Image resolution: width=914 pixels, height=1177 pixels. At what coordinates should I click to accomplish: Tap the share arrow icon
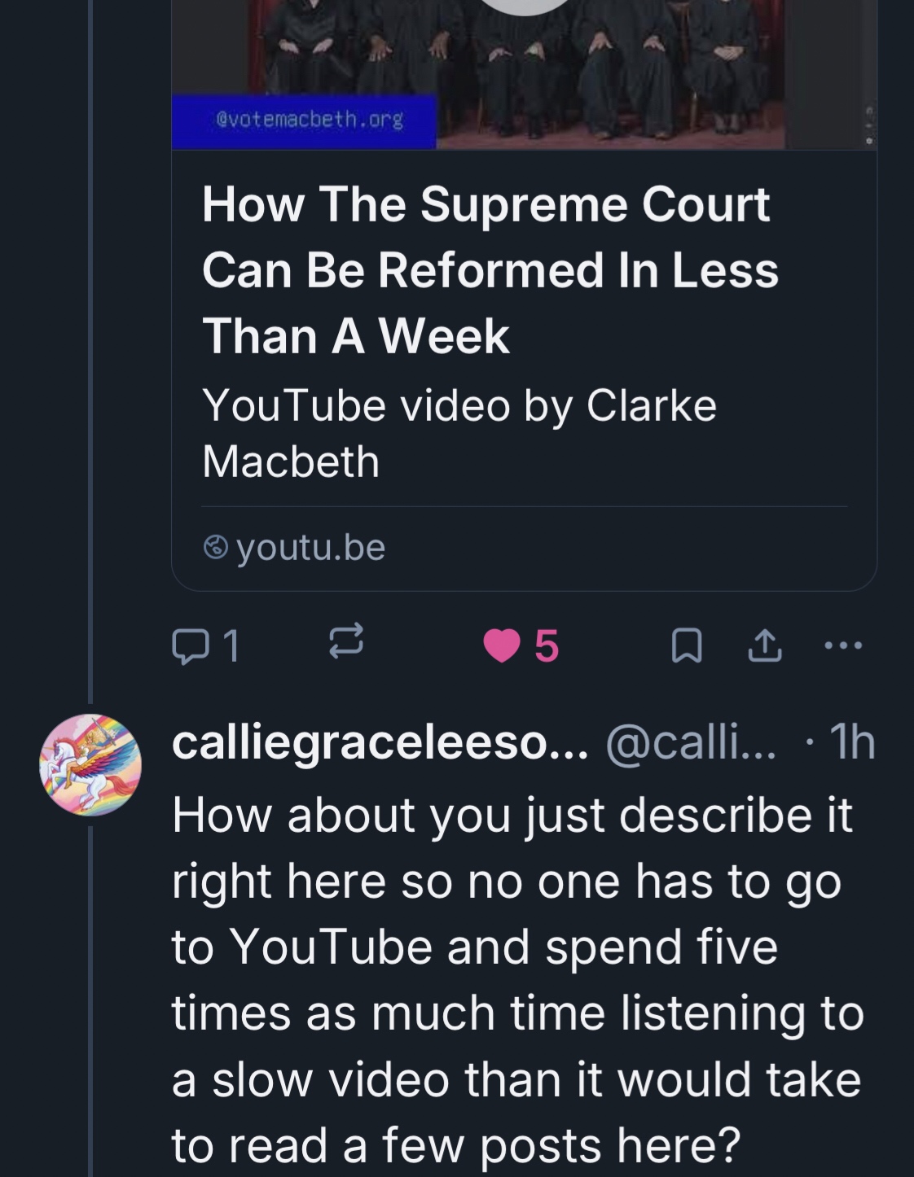pos(765,646)
